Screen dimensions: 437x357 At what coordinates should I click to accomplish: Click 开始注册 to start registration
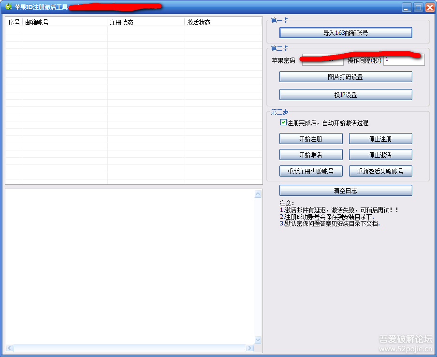click(310, 138)
